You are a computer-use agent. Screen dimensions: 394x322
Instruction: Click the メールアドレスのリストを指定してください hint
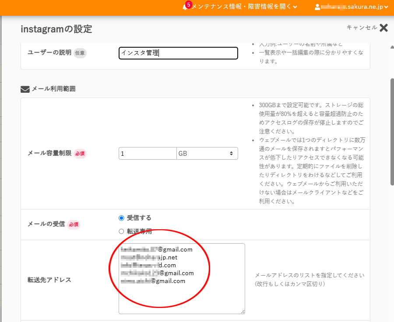coord(310,279)
